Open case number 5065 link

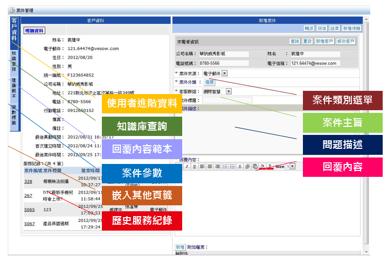pyautogui.click(x=29, y=210)
